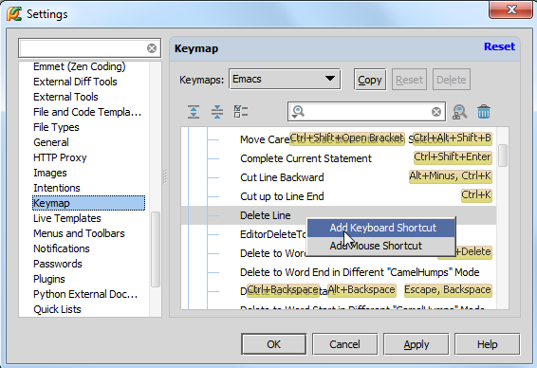Select Plugins in settings list

(x=49, y=279)
